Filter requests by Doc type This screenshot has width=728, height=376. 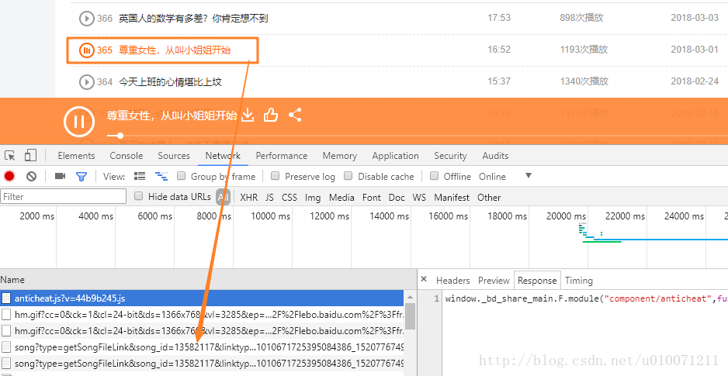pyautogui.click(x=397, y=198)
